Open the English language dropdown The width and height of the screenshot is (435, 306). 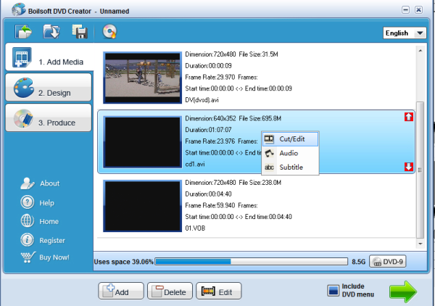(x=405, y=33)
